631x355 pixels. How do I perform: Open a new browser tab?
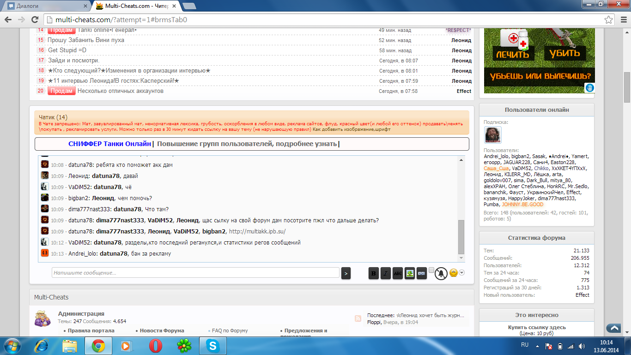point(189,6)
